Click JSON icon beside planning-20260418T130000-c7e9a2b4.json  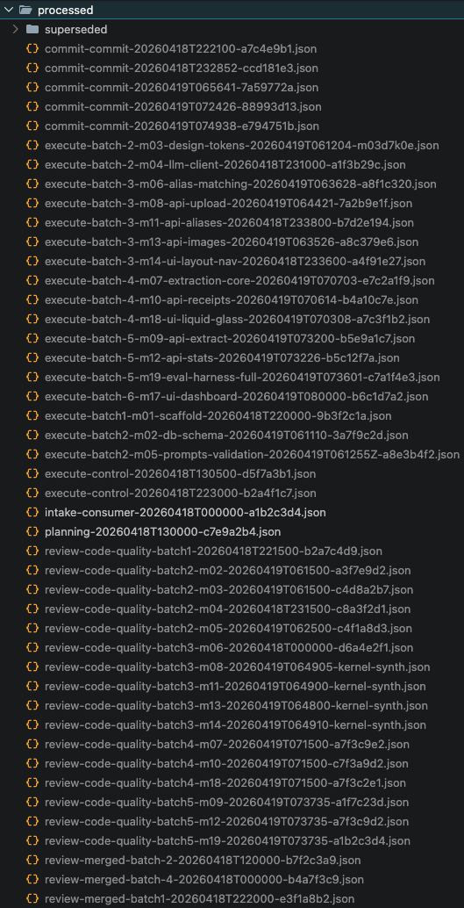(32, 531)
